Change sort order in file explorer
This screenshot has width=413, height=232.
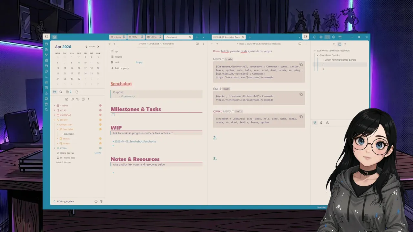(x=77, y=99)
